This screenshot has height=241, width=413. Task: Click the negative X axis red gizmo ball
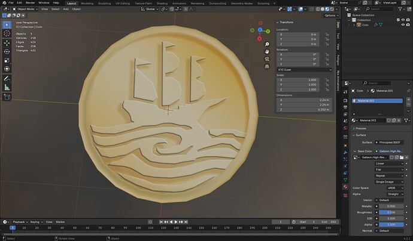click(260, 23)
